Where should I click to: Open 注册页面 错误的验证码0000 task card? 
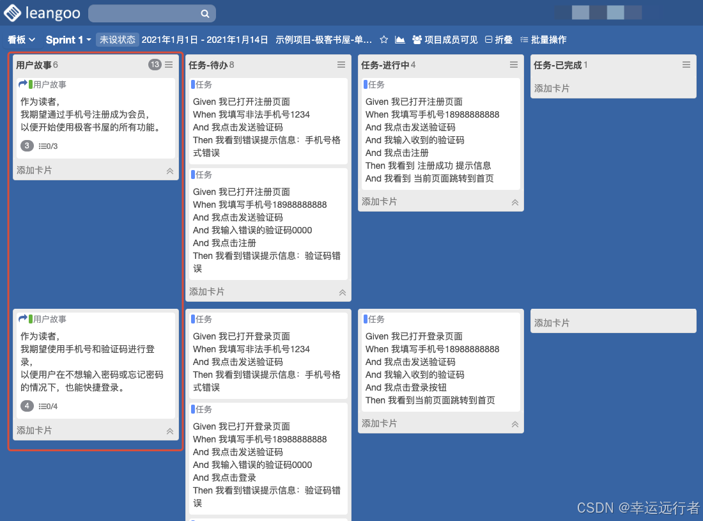click(268, 224)
